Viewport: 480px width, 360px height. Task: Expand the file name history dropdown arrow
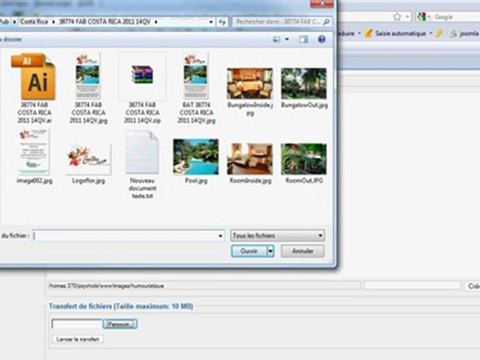tap(220, 235)
